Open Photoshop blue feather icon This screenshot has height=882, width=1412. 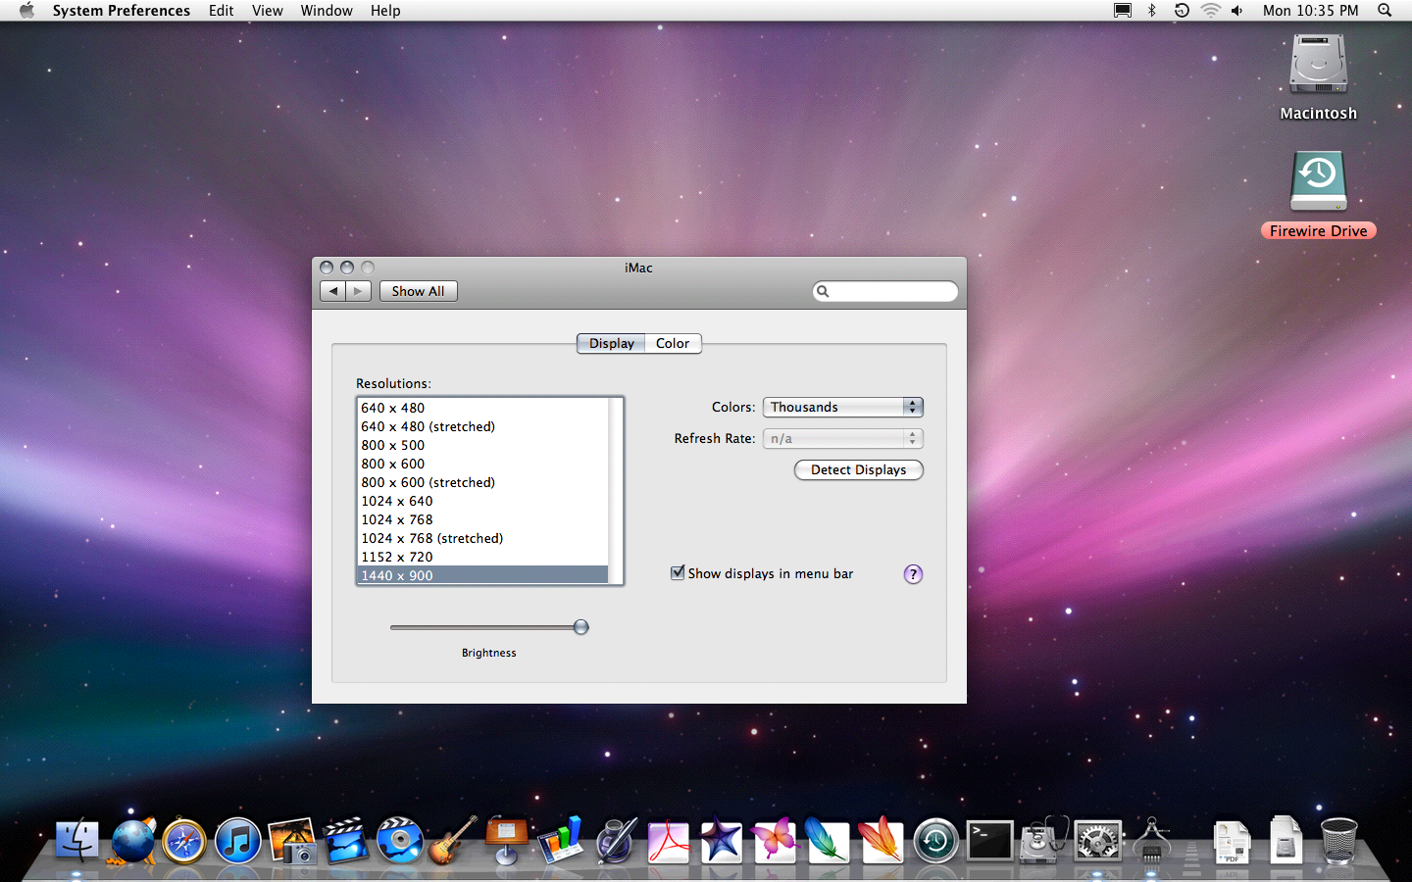click(827, 841)
